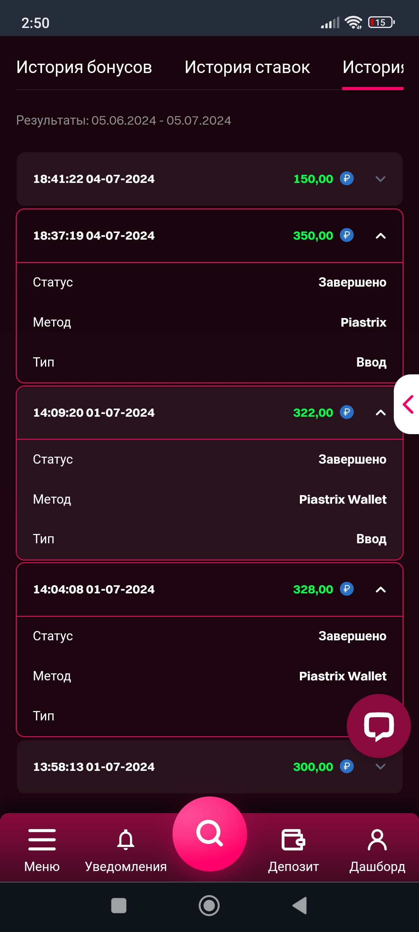Image resolution: width=419 pixels, height=932 pixels.
Task: Open the side panel arrow handle
Action: click(407, 404)
